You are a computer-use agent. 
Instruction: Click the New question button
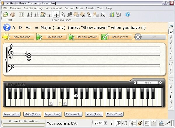pyautogui.click(x=18, y=37)
